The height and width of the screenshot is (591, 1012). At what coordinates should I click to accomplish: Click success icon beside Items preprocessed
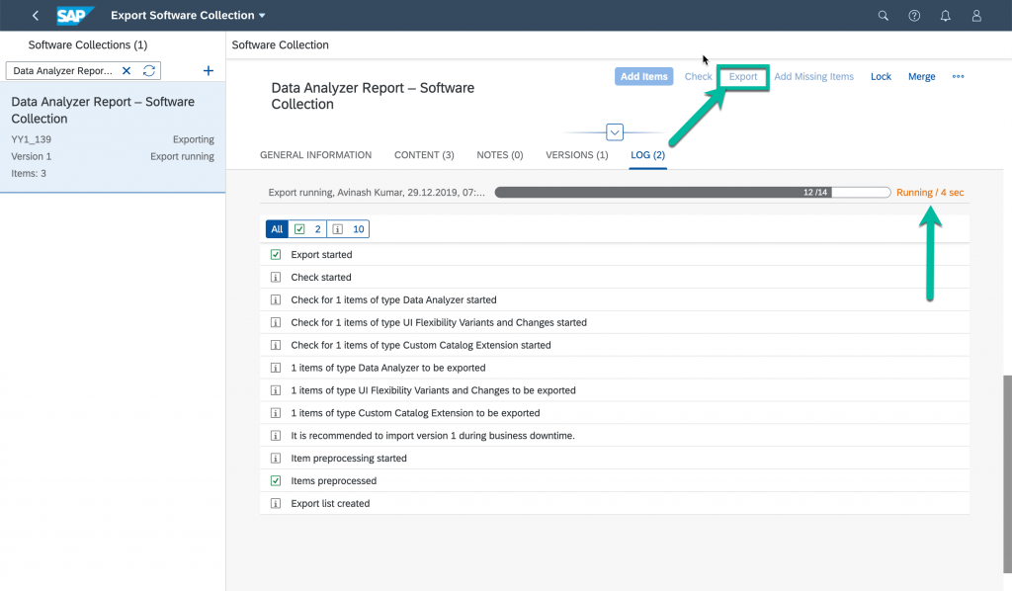(x=276, y=480)
